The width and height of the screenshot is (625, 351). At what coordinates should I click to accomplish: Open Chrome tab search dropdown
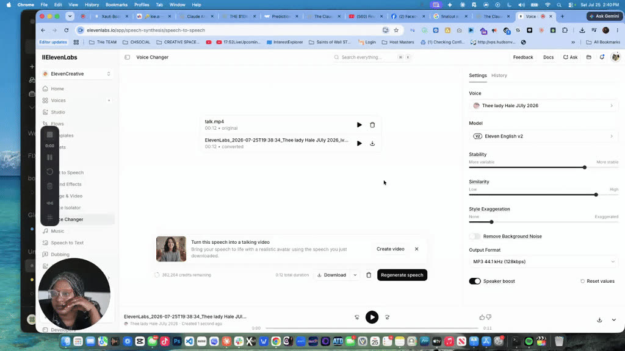tap(70, 16)
